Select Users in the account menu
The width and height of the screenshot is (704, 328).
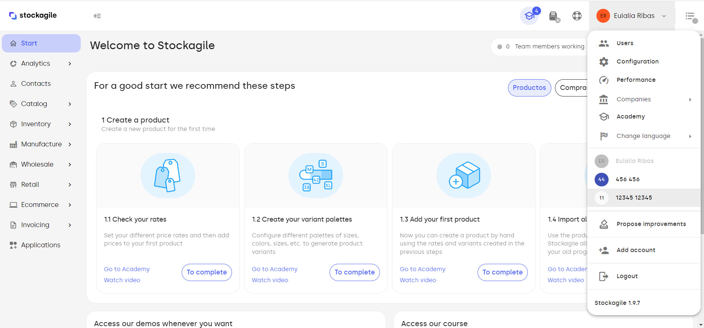pos(644,43)
